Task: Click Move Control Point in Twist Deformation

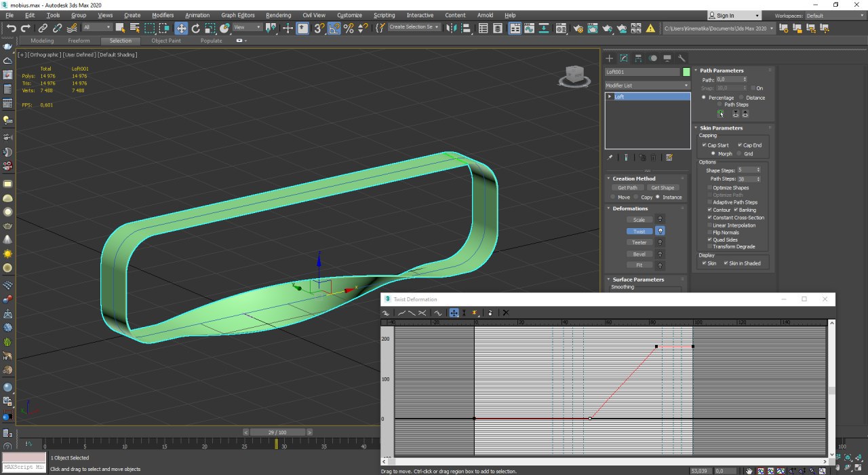Action: [454, 313]
